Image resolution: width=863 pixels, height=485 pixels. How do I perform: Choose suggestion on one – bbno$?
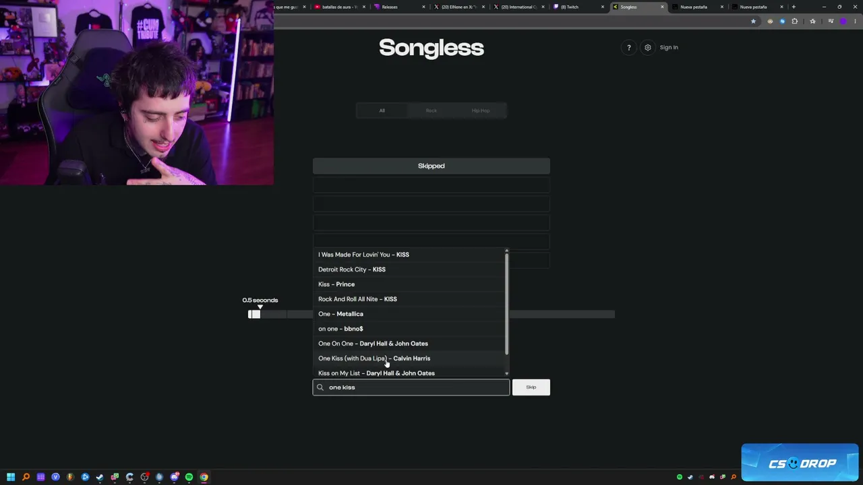click(411, 329)
